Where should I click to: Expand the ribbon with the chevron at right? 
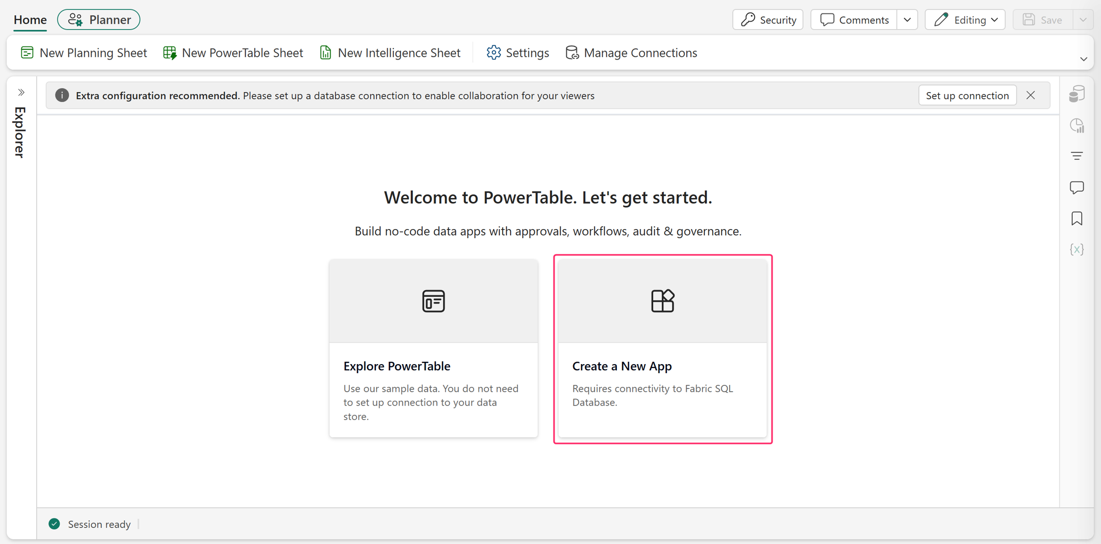[x=1083, y=59]
